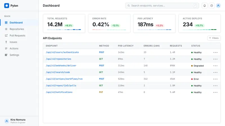Click the 148 errors value
The width and height of the screenshot is (225, 126).
tap(145, 66)
